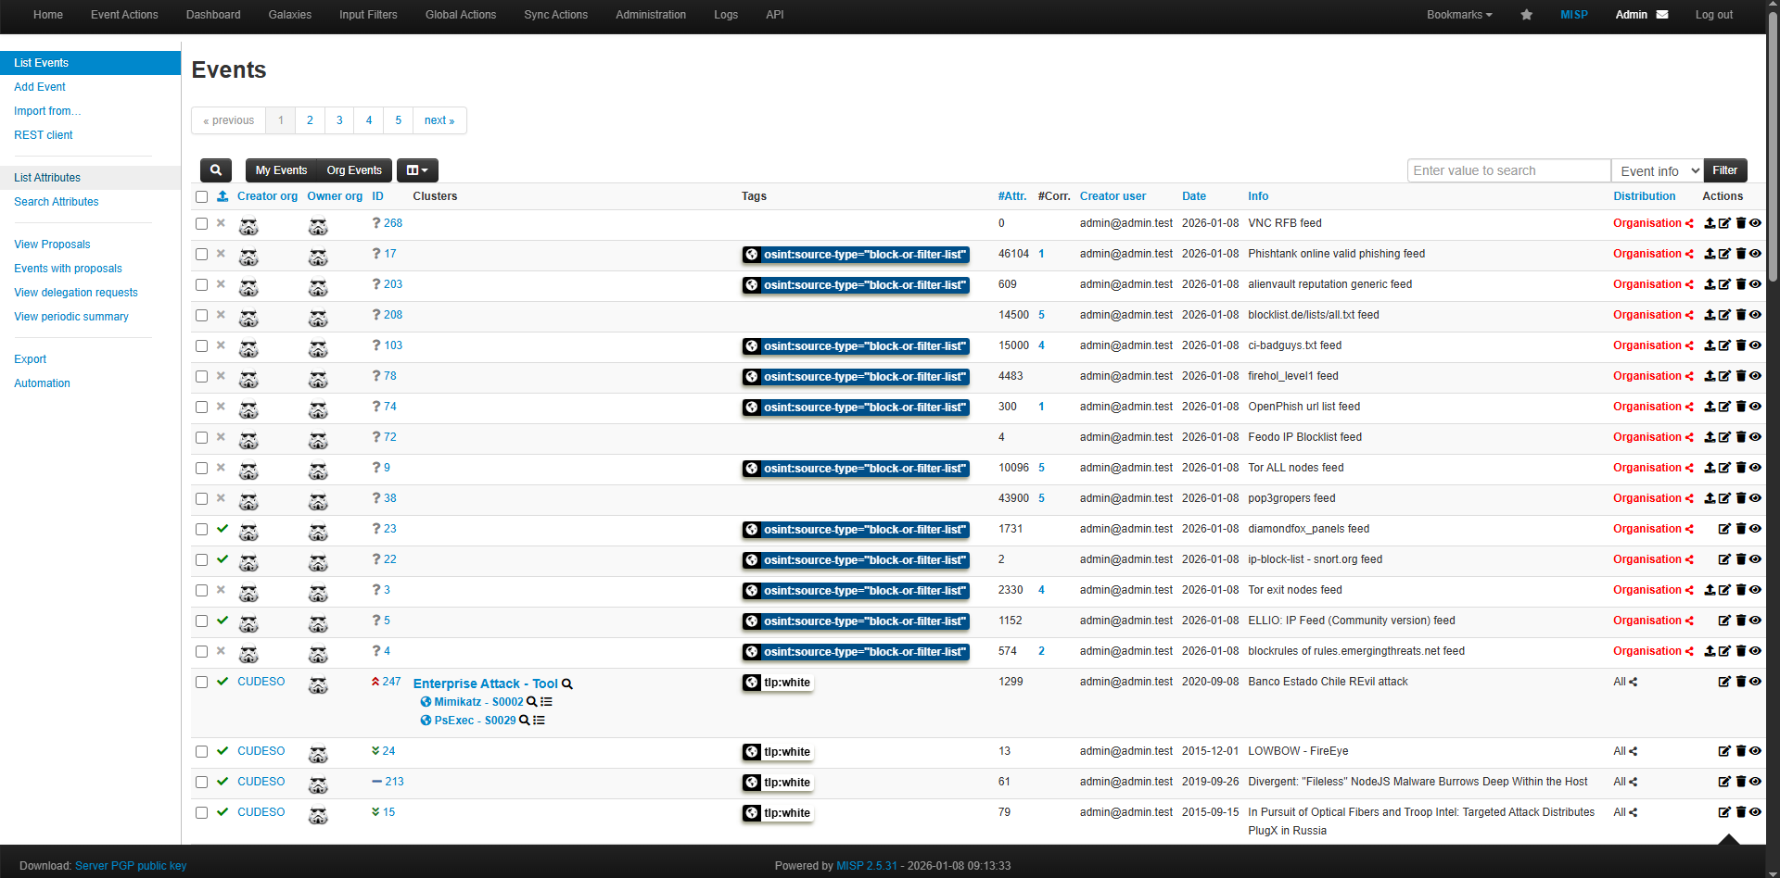View the Divergent Fileless NodeJS Malware event
Viewport: 1780px width, 878px height.
point(1755,782)
